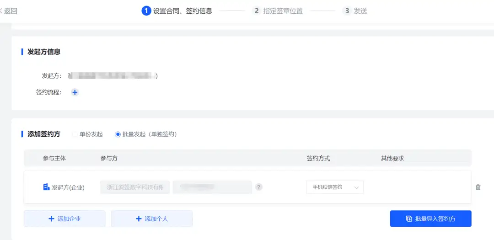Click the 添加个人 button
Viewport: 494px width, 240px height.
coord(152,219)
